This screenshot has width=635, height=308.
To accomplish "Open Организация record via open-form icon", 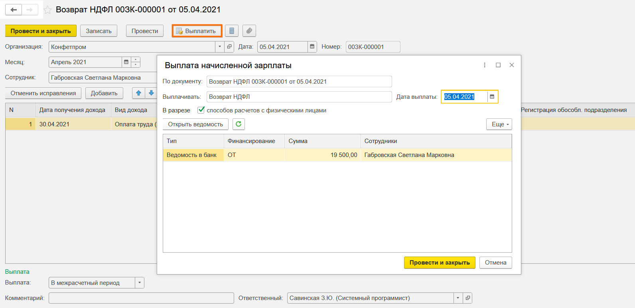I will pyautogui.click(x=229, y=47).
